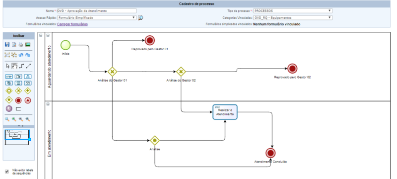This screenshot has width=397, height=179.
Task: Select the 'Análise do Gestor 02' gateway
Action: (x=181, y=72)
